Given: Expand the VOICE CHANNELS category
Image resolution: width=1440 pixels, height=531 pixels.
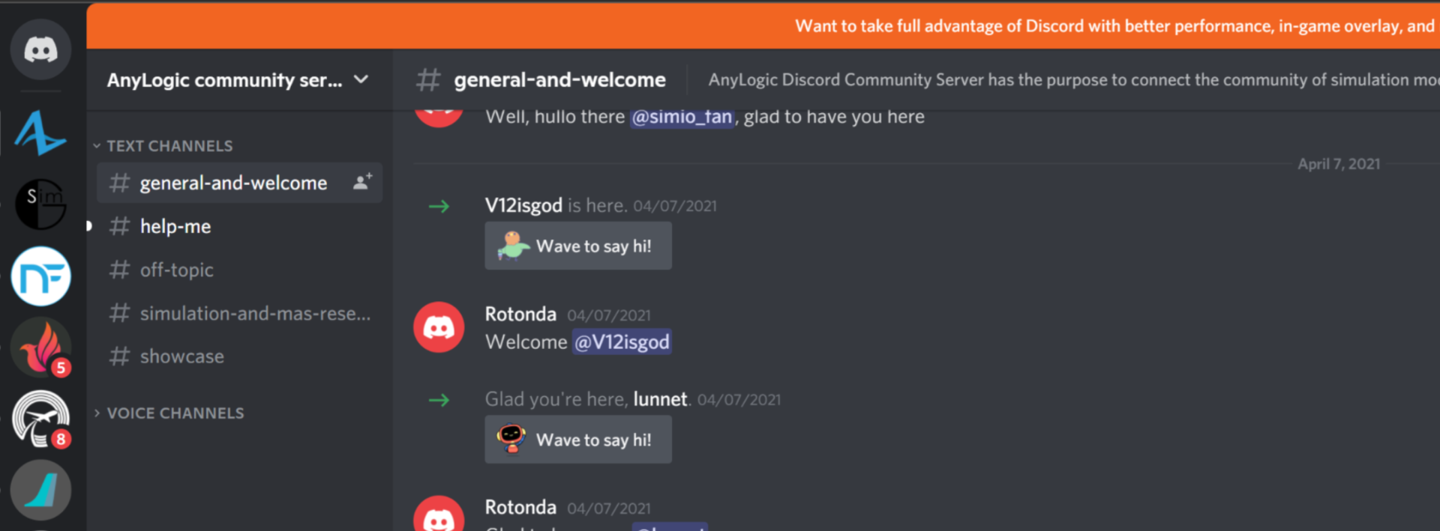Looking at the screenshot, I should (x=169, y=413).
